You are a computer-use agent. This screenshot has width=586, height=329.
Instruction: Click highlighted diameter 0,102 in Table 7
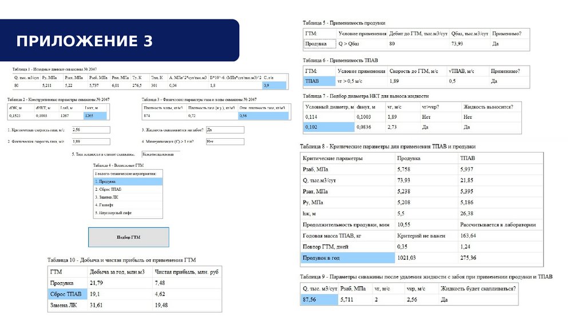tap(328, 127)
